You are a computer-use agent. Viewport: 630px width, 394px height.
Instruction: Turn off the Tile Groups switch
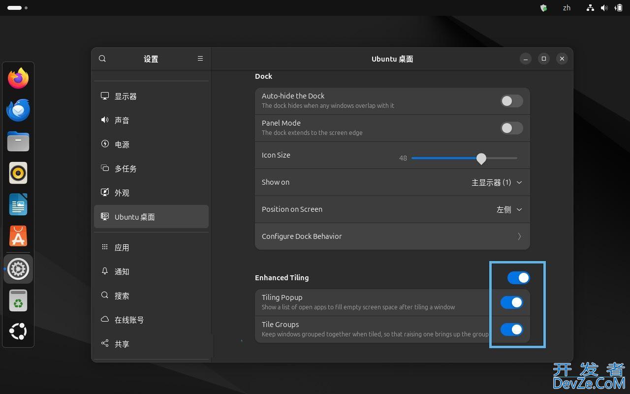click(x=512, y=329)
